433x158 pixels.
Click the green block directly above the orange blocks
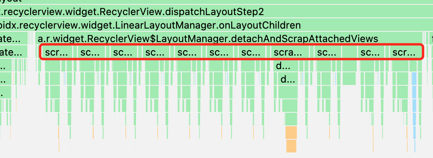click(x=291, y=119)
